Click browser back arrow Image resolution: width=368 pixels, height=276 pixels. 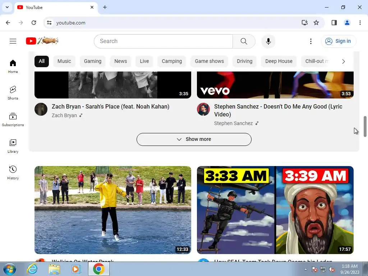tap(8, 23)
